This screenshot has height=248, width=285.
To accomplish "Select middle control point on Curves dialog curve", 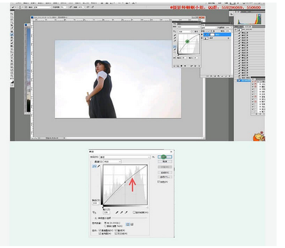I will pos(125,182).
